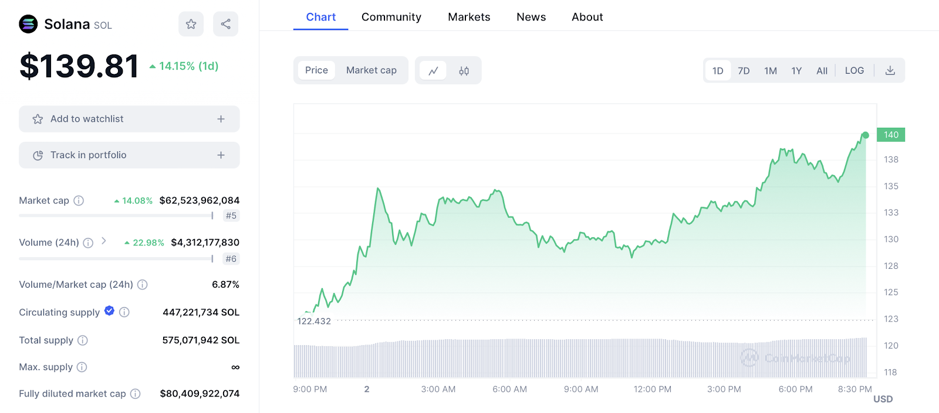Screen dimensions: 939x413
Task: Switch to the Community tab
Action: click(x=391, y=17)
